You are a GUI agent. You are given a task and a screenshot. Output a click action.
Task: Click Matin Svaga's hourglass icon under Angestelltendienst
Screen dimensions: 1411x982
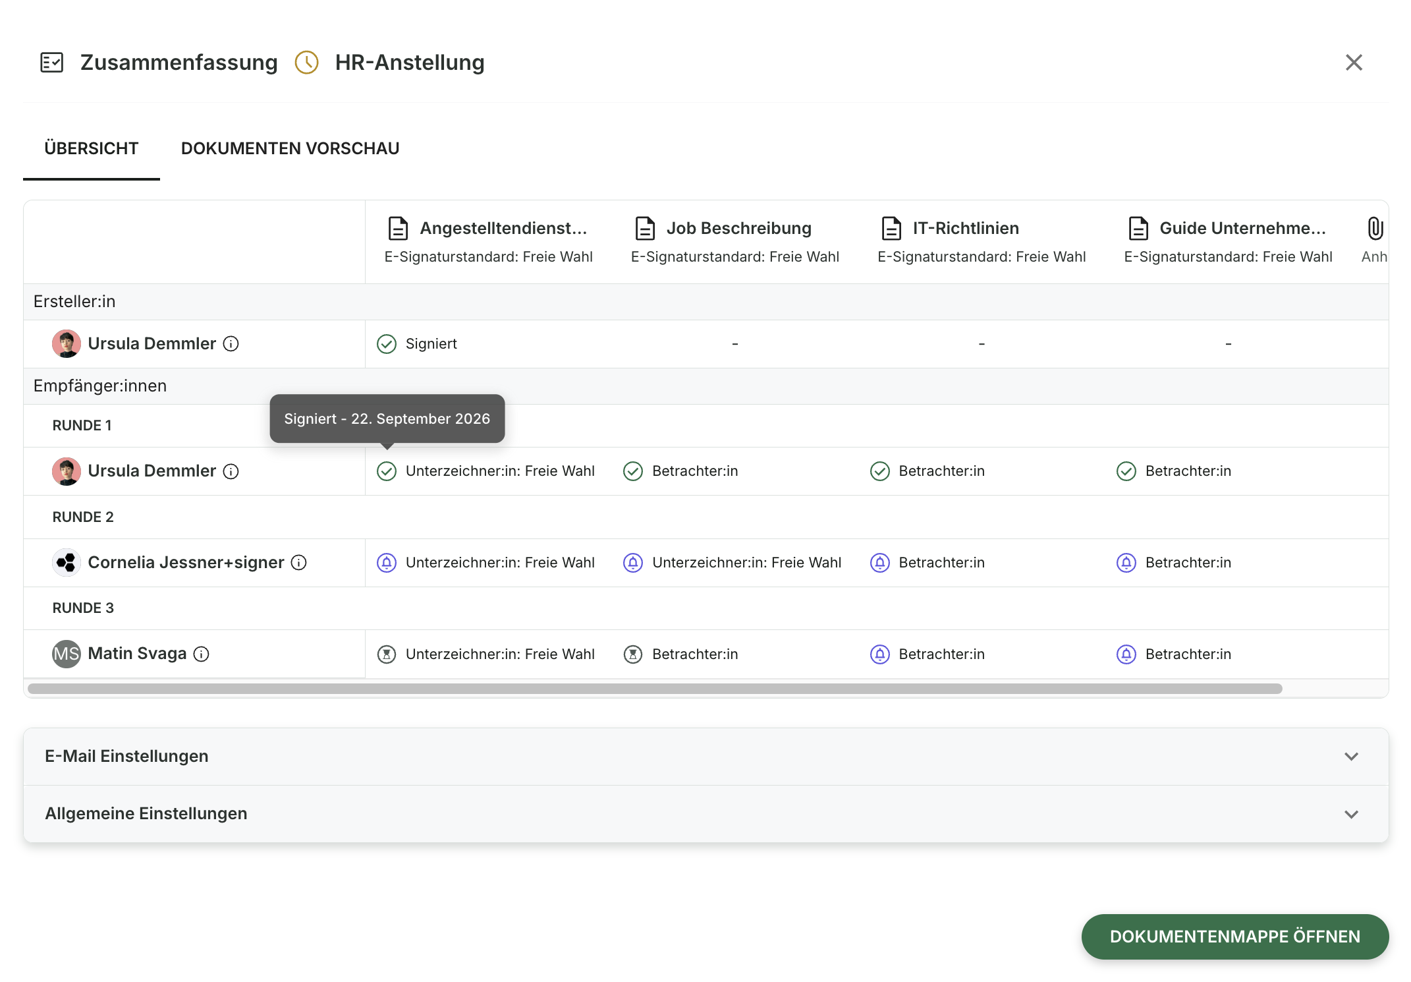coord(387,654)
